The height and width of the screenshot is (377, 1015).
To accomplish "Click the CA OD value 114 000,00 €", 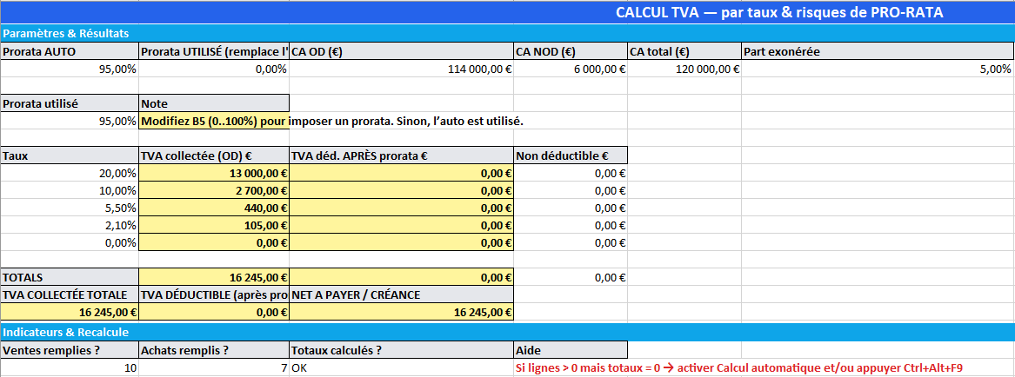I will tap(401, 69).
